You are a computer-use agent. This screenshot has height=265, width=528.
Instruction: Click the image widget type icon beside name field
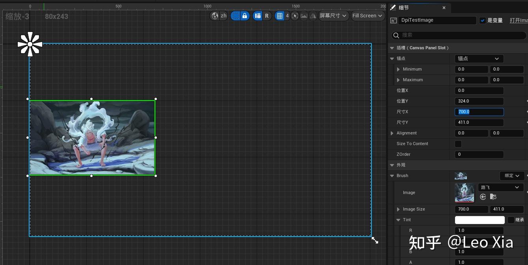pos(393,21)
